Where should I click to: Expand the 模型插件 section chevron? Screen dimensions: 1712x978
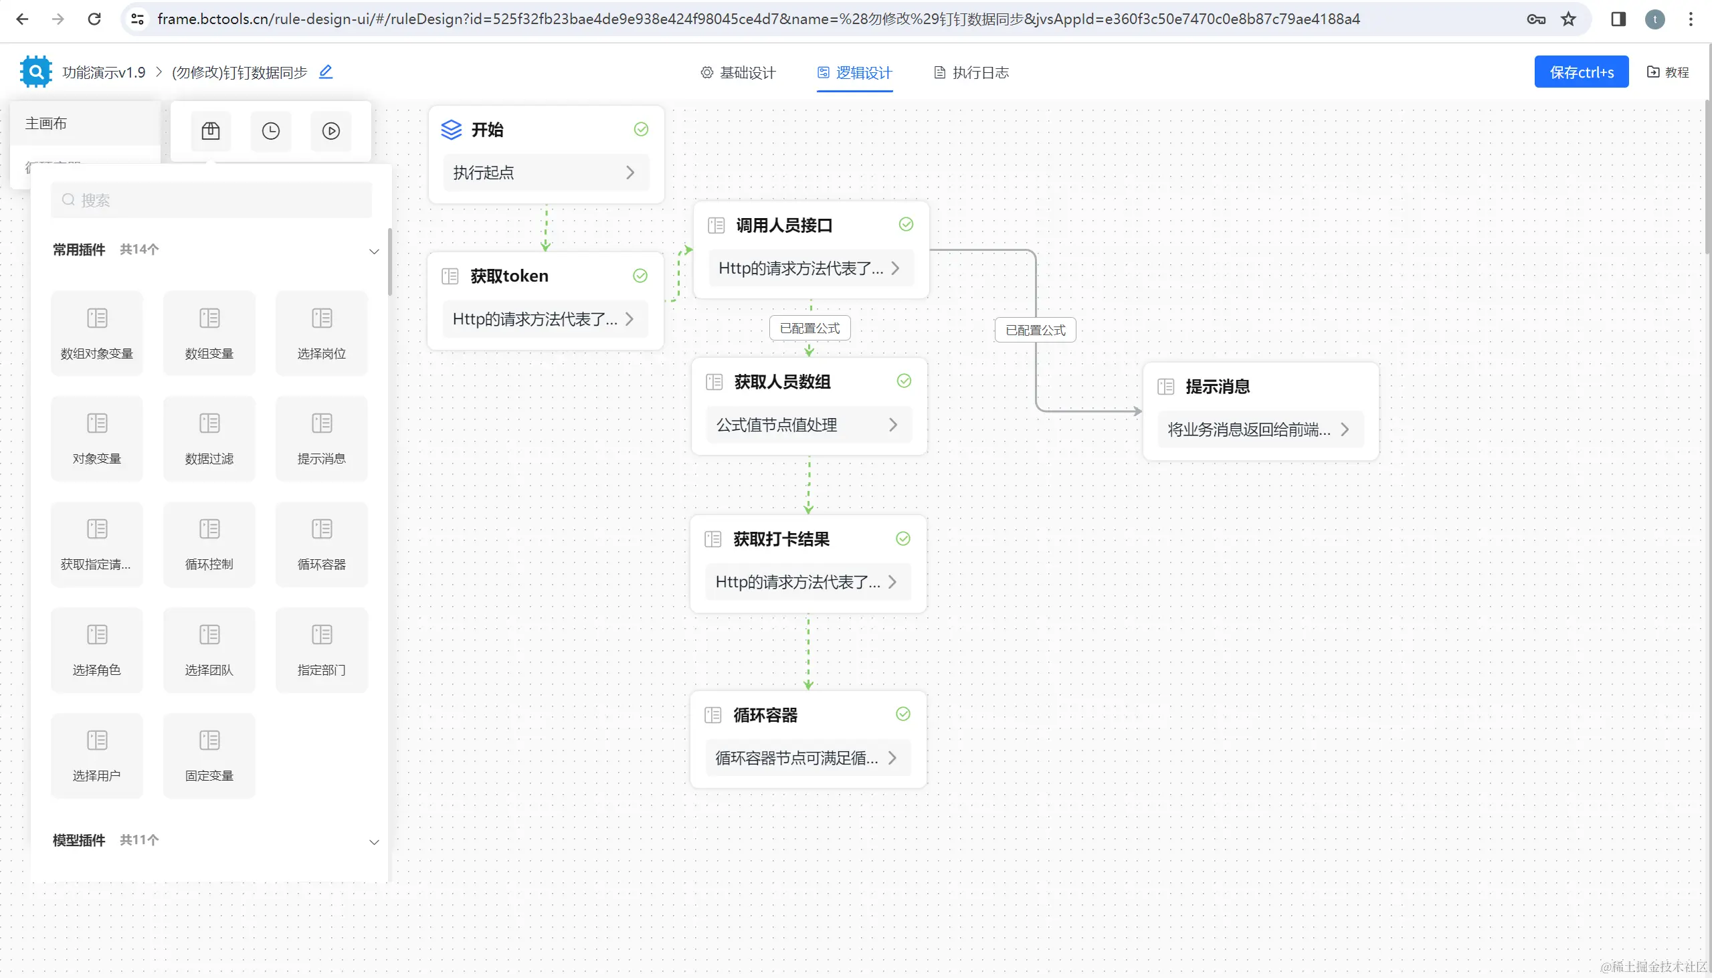[374, 842]
